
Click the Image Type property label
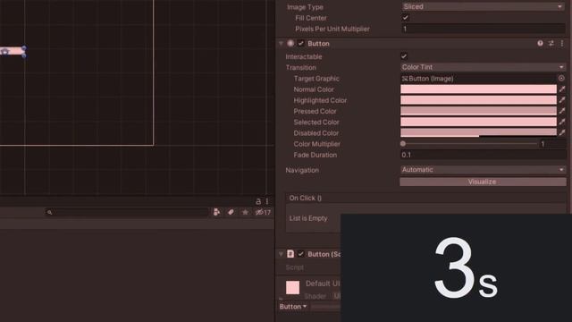click(x=306, y=7)
